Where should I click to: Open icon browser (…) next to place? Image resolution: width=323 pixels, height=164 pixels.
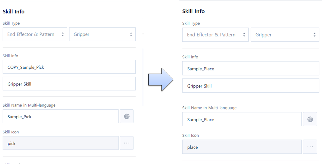click(x=310, y=147)
